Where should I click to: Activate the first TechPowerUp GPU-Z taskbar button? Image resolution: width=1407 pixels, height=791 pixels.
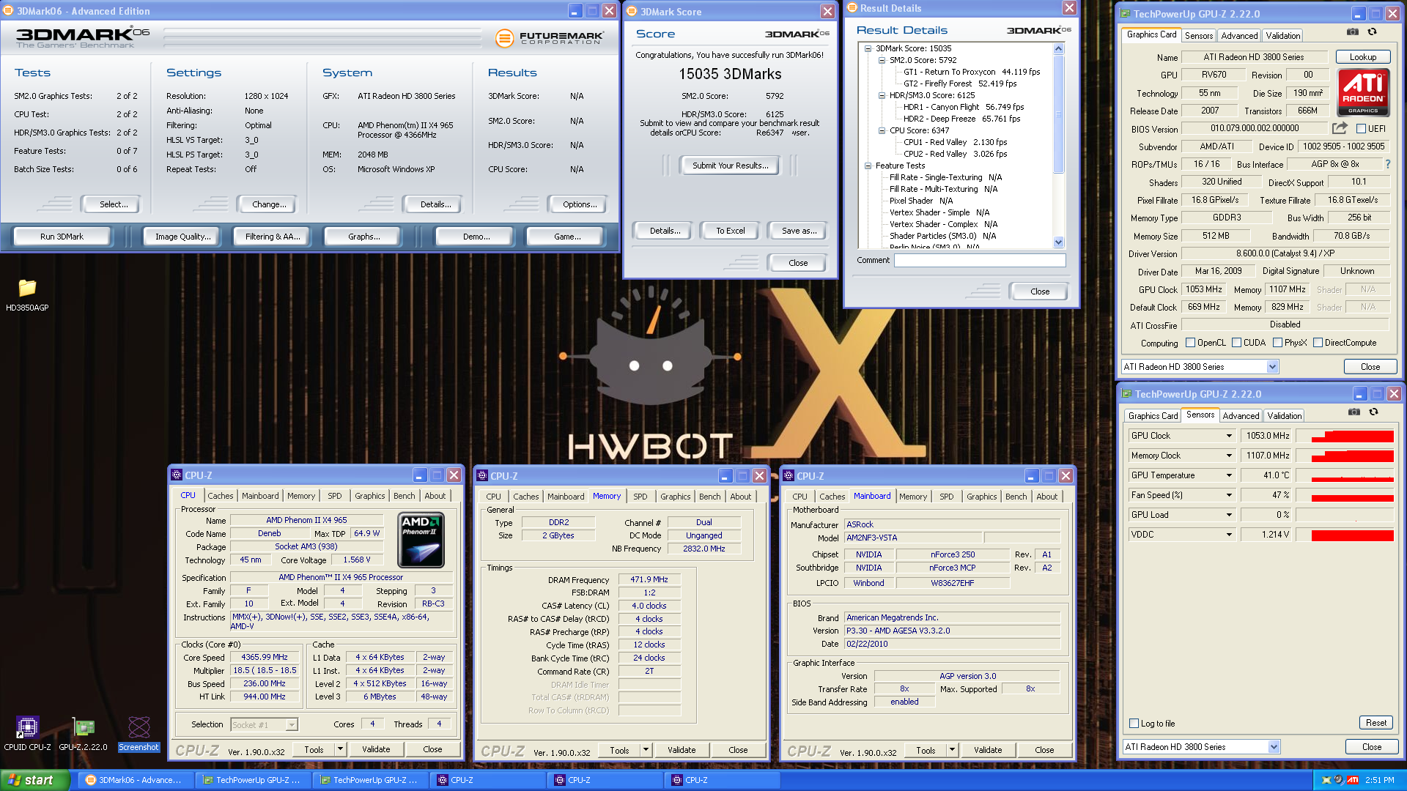[x=254, y=780]
